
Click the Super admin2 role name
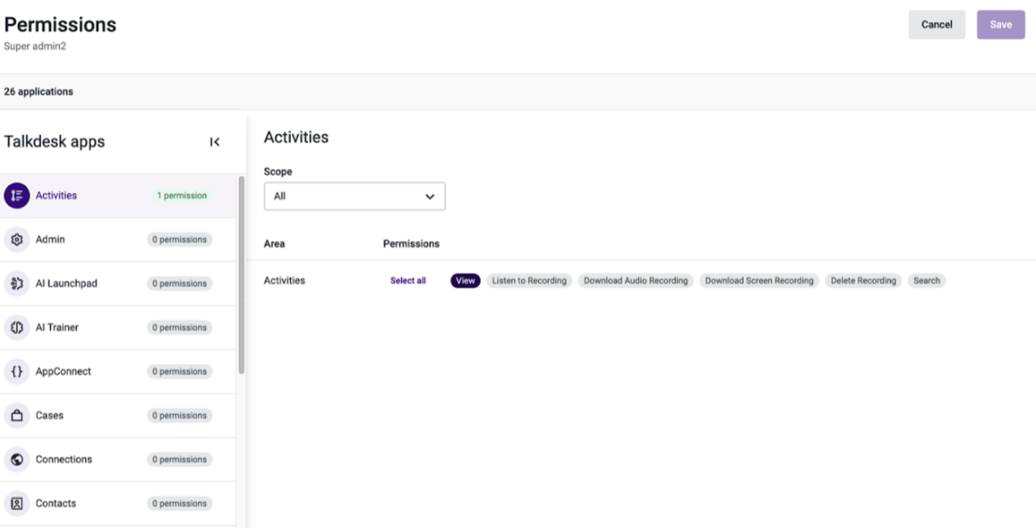point(35,46)
